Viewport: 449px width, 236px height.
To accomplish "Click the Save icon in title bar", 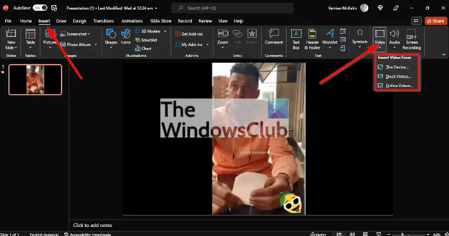I will pyautogui.click(x=54, y=8).
